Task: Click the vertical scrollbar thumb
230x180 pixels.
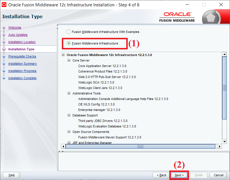Action: click(x=225, y=88)
